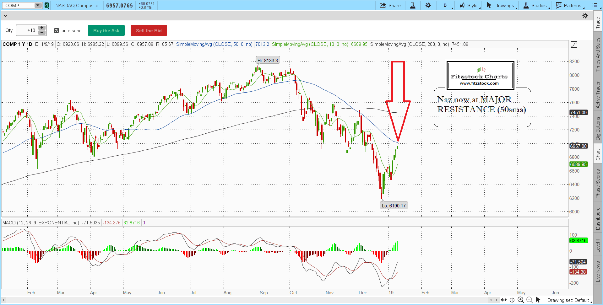Image resolution: width=603 pixels, height=305 pixels.
Task: Open the Times And Sales side tab
Action: (x=598, y=55)
